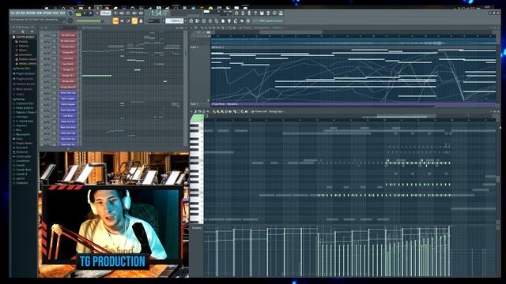Open the TOOLS menu
Viewport: 506px width, 284px height.
click(x=55, y=13)
